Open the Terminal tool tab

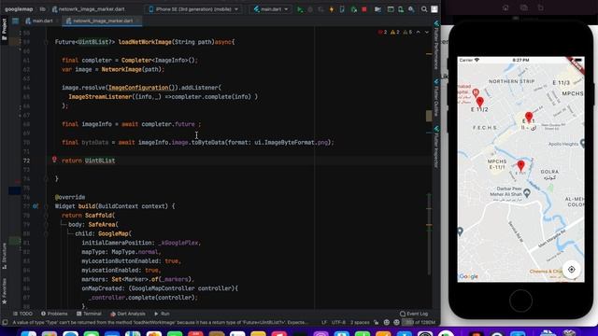pos(89,314)
